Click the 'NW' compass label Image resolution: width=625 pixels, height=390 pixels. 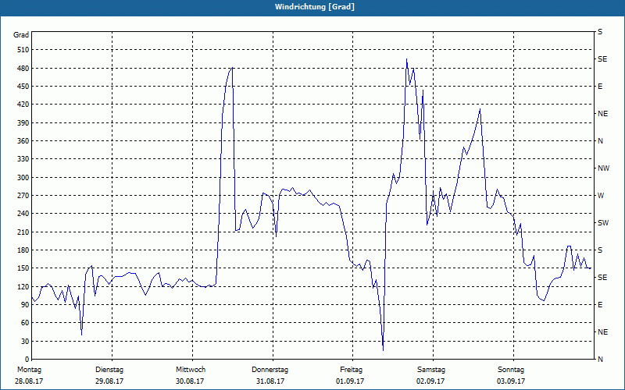[x=603, y=168]
